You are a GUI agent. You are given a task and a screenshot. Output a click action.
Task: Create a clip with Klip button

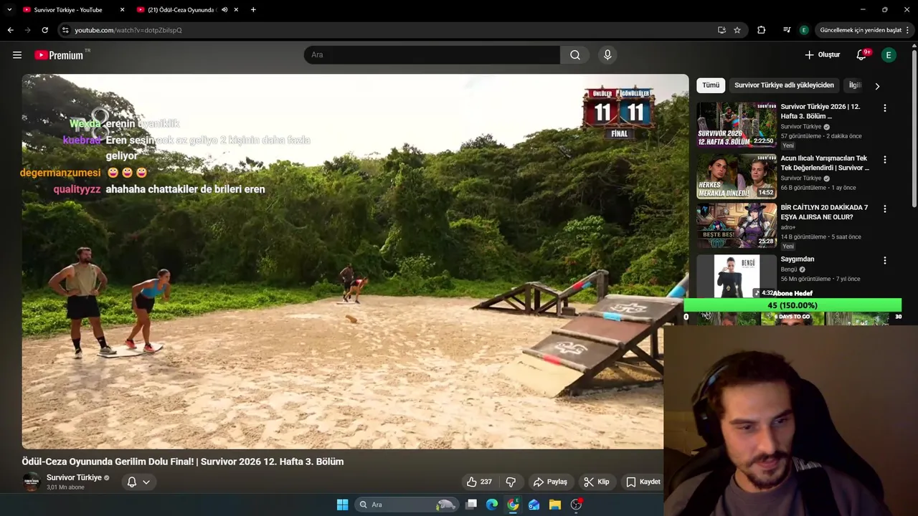[596, 482]
